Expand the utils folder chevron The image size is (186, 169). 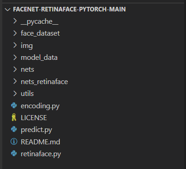click(15, 94)
